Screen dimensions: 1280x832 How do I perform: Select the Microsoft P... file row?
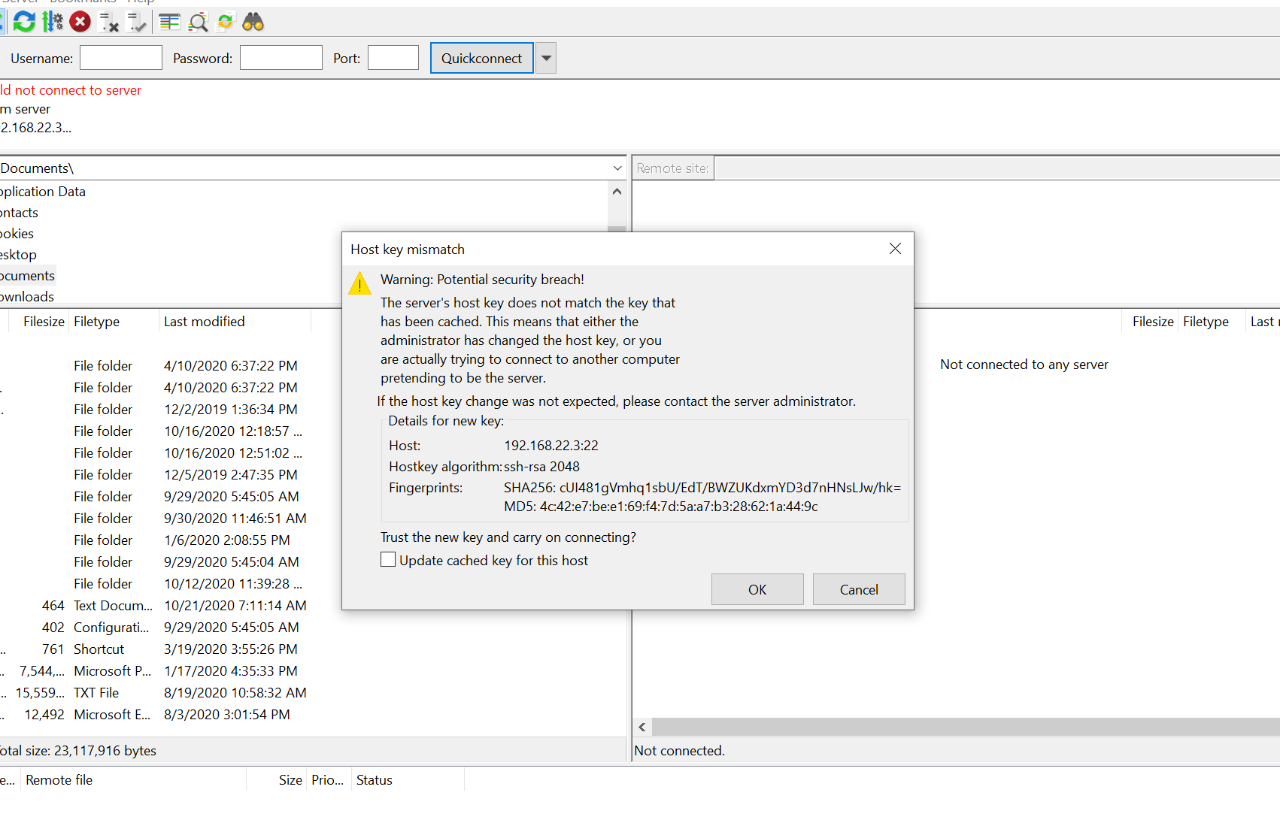pyautogui.click(x=154, y=671)
